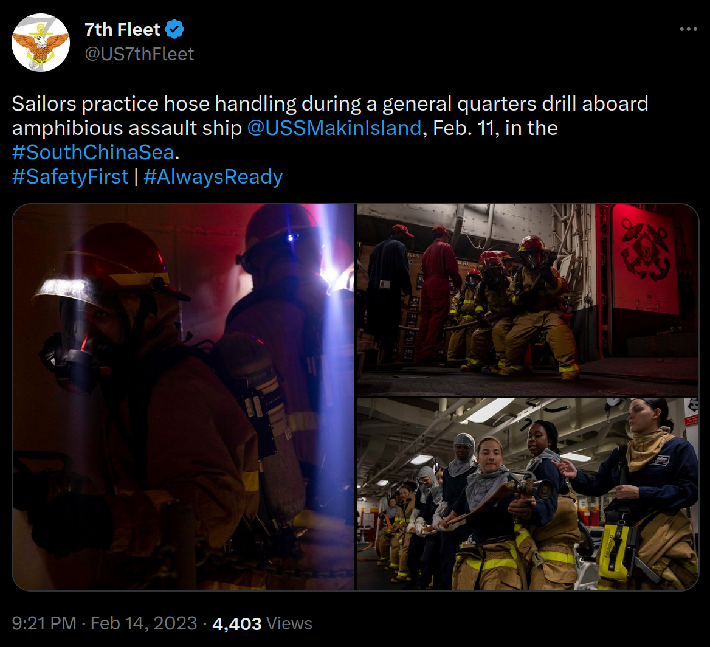Follow the #SouthChinaSea hashtag
Image resolution: width=710 pixels, height=647 pixels.
pos(93,152)
